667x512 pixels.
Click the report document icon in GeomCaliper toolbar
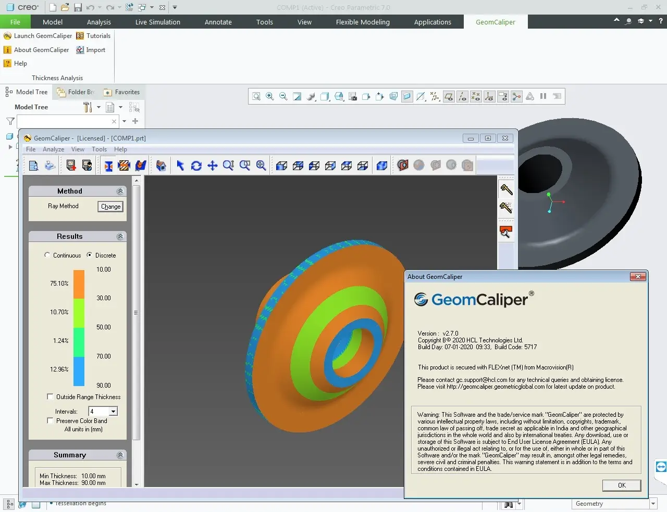33,165
